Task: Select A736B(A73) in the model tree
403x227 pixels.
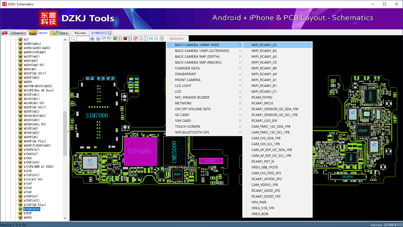Action: 32,209
